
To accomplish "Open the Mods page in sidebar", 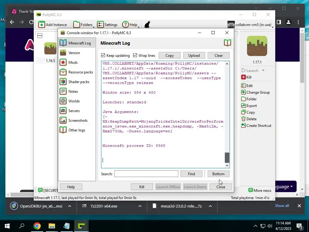I will pos(77,62).
